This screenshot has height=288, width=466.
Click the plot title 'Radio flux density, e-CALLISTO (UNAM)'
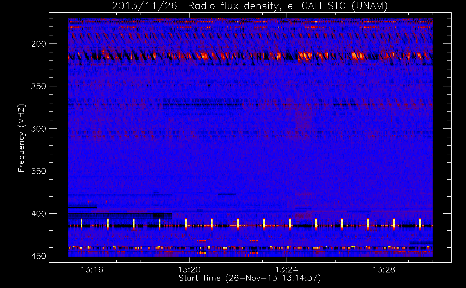pos(288,6)
